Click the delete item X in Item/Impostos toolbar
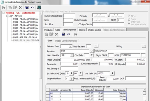 57,34
